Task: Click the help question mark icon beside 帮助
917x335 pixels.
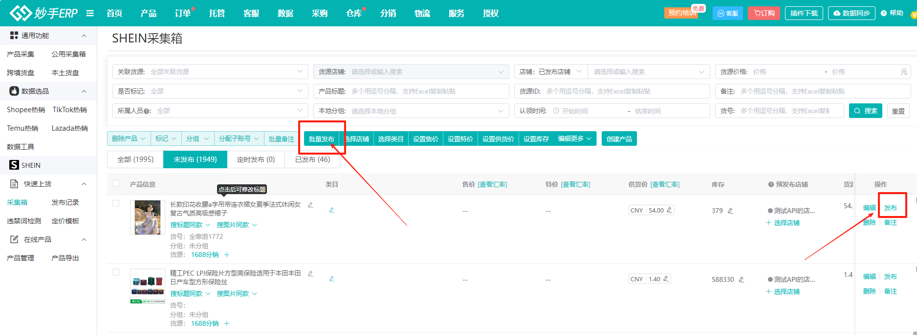Action: click(884, 13)
